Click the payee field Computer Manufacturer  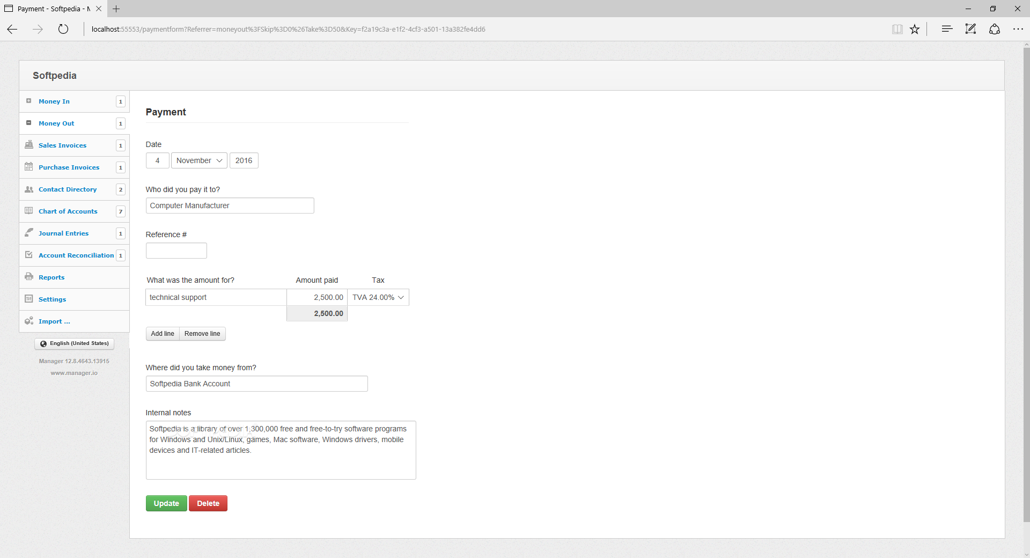230,205
